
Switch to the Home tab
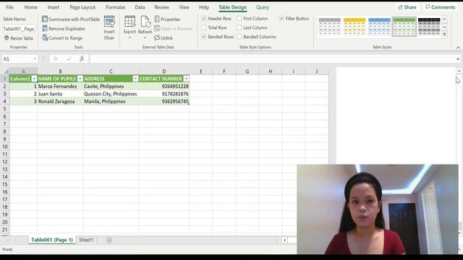(x=30, y=7)
